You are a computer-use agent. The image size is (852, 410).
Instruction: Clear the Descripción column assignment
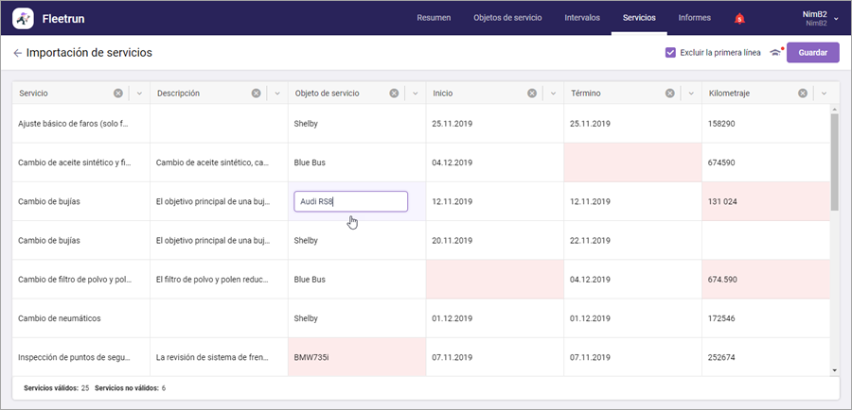(257, 94)
